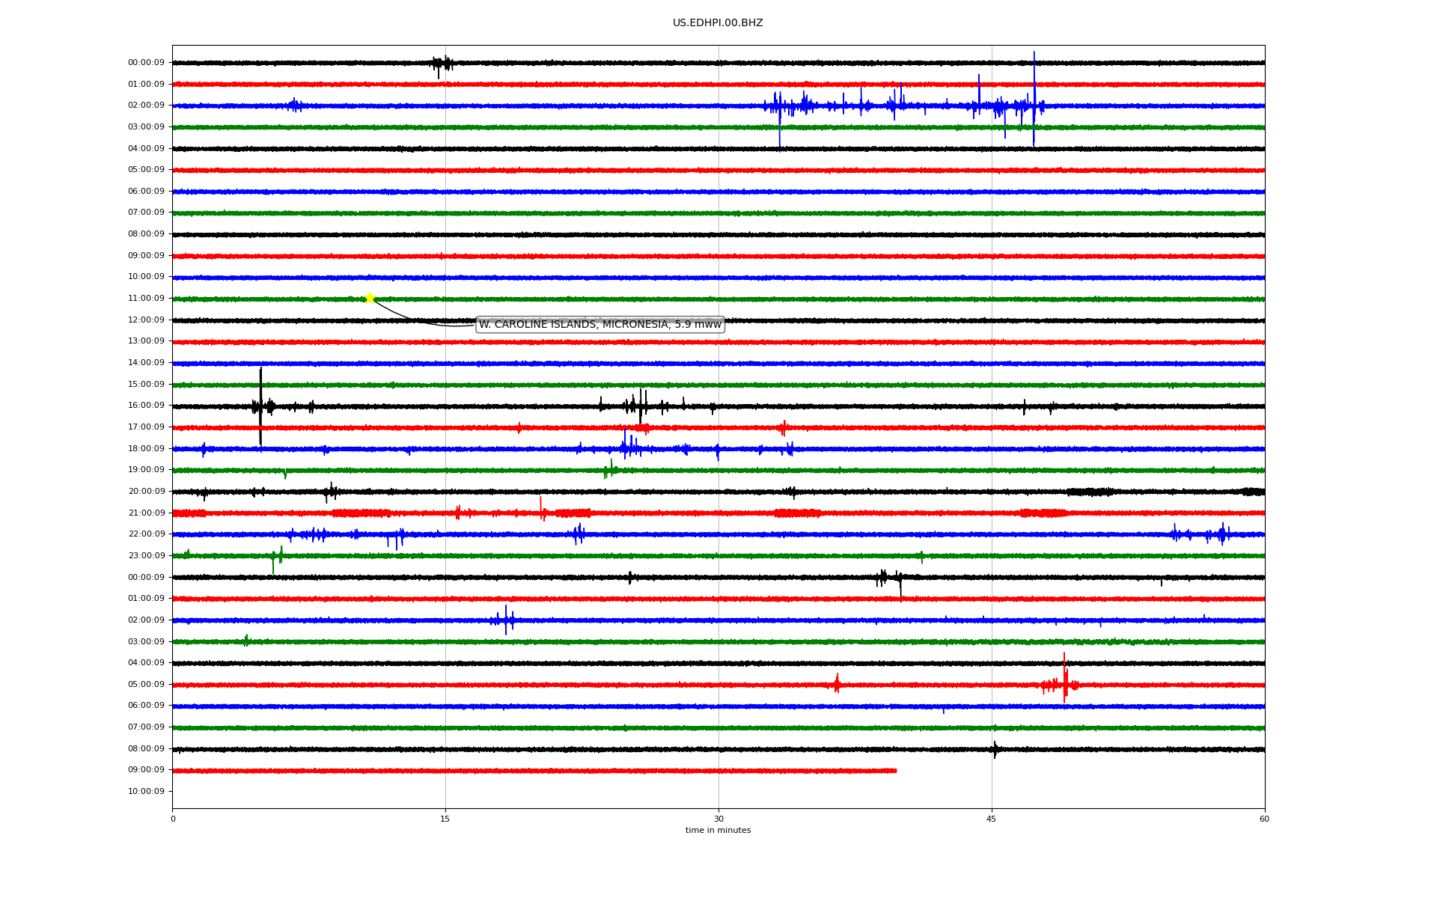The height and width of the screenshot is (898, 1437).
Task: Click the 45 tick on the x-axis
Action: pyautogui.click(x=991, y=819)
